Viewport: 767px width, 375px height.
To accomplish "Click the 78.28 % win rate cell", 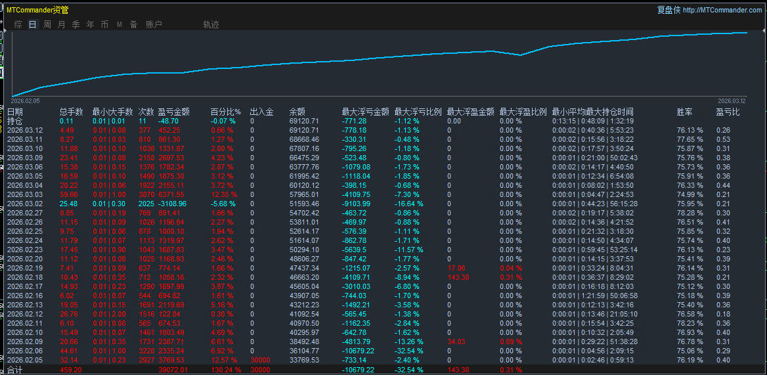I will point(690,213).
